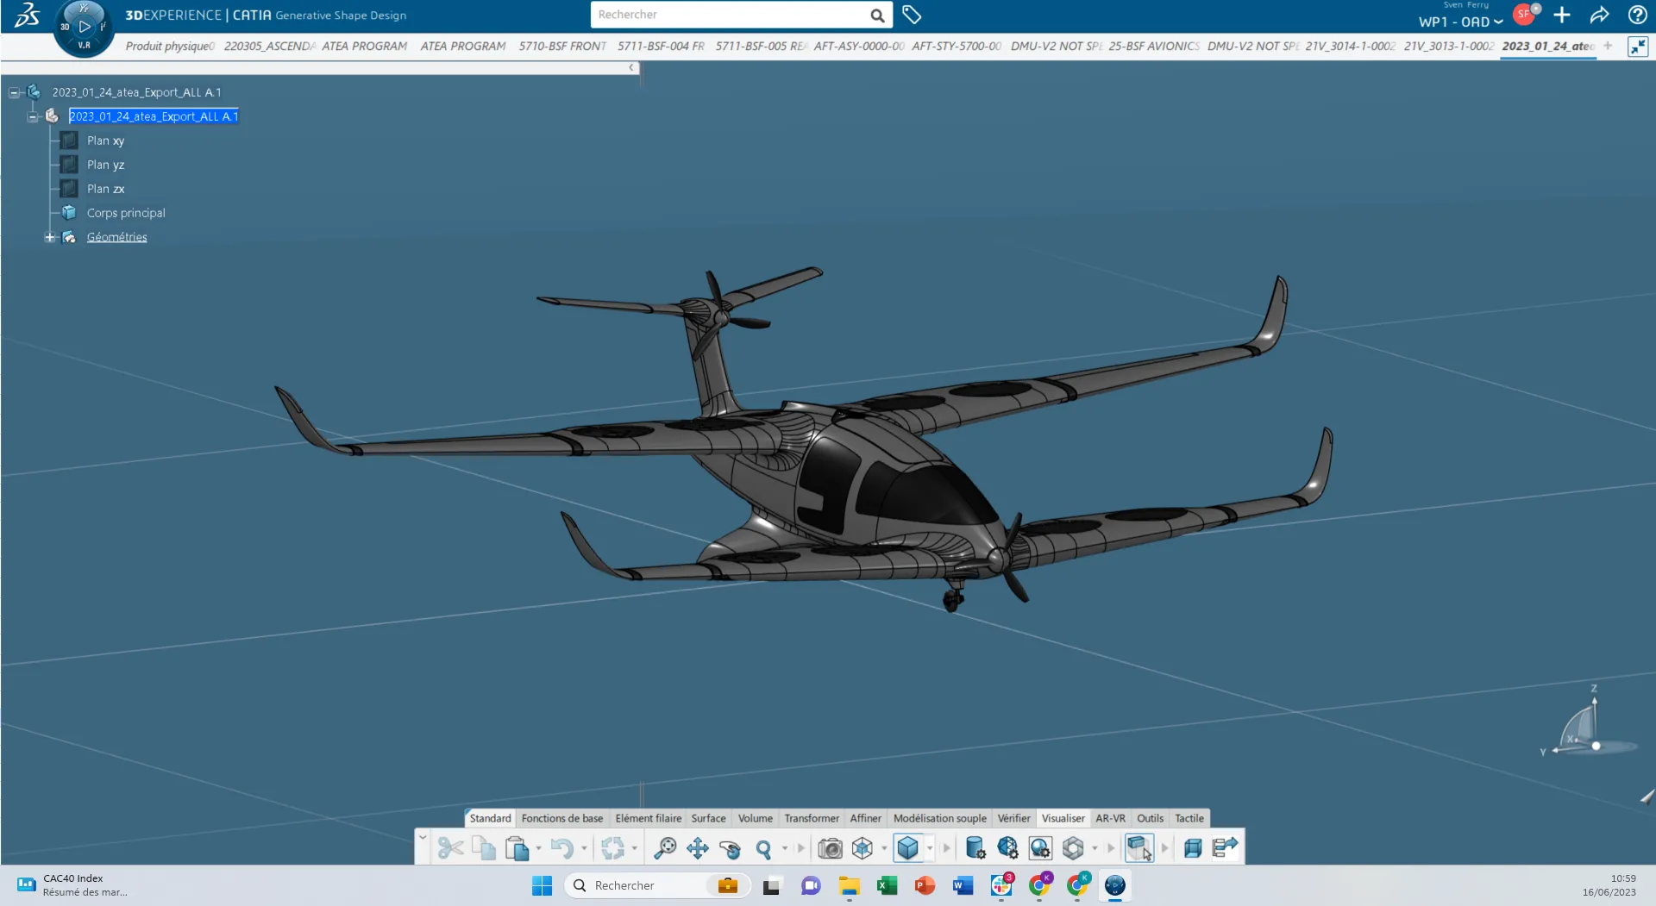Open dropdown next to shaded cube icon
1656x906 pixels.
(x=930, y=848)
